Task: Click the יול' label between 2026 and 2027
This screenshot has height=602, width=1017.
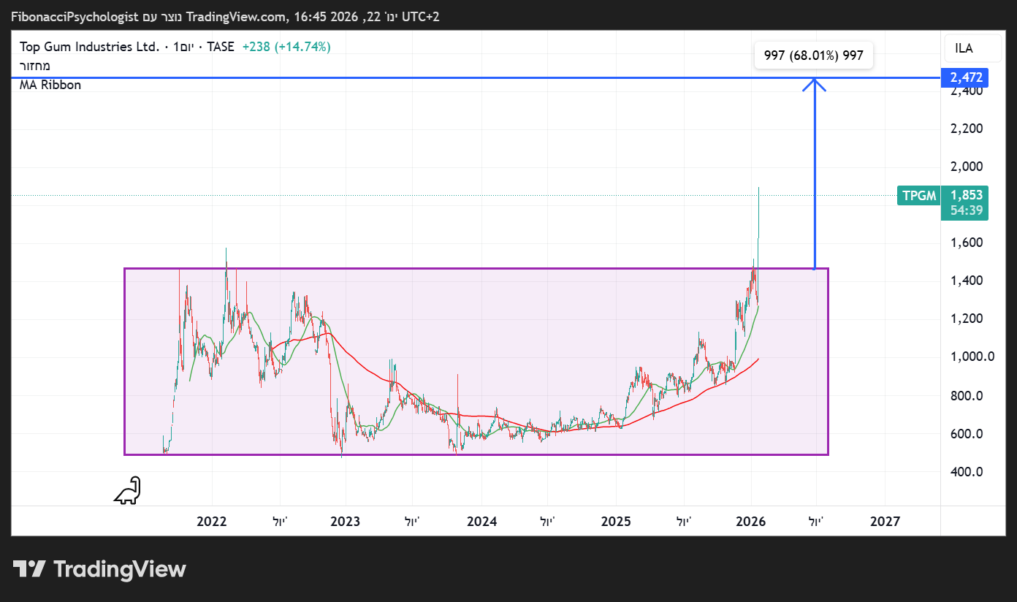Action: (816, 522)
